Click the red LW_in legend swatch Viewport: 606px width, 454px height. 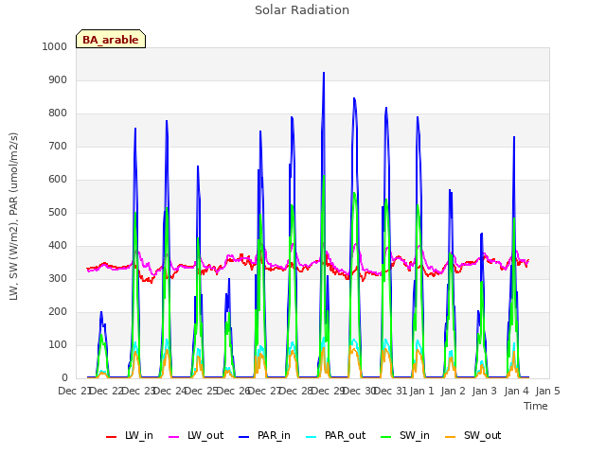(112, 437)
